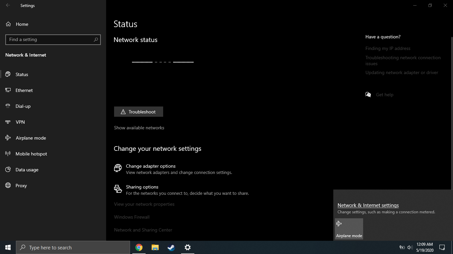Go to the VPN settings page
Image resolution: width=453 pixels, height=254 pixels.
click(53, 122)
